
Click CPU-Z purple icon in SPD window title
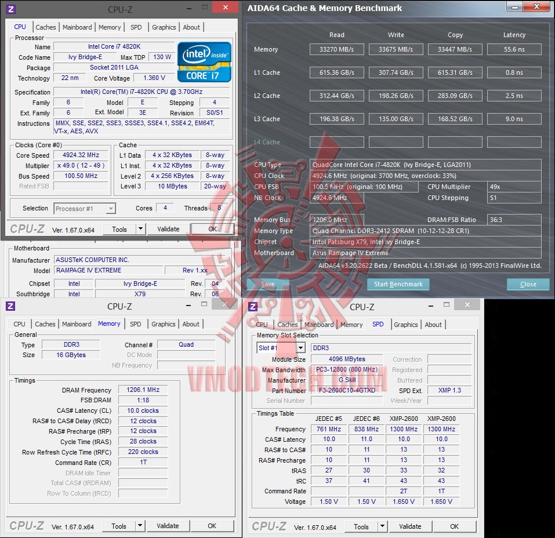(253, 307)
